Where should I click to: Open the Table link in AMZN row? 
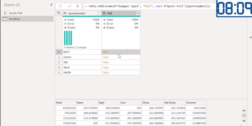pyautogui.click(x=106, y=73)
